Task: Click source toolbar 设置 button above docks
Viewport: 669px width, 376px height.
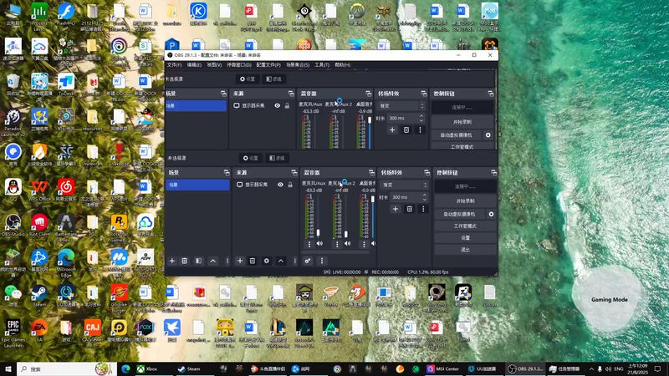Action: coord(251,158)
